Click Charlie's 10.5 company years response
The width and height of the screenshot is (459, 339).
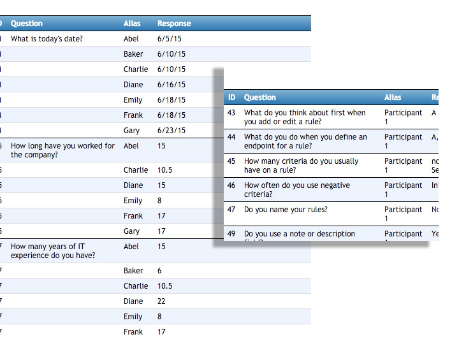coord(165,170)
